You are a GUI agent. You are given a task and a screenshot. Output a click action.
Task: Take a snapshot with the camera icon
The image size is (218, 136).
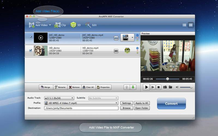click(165, 87)
